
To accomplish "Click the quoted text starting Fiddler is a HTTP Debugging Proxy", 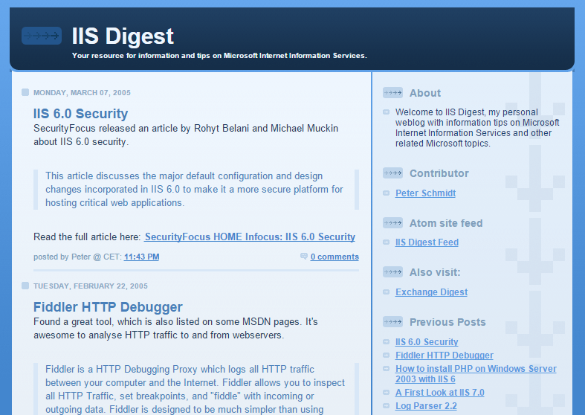I will pos(195,389).
